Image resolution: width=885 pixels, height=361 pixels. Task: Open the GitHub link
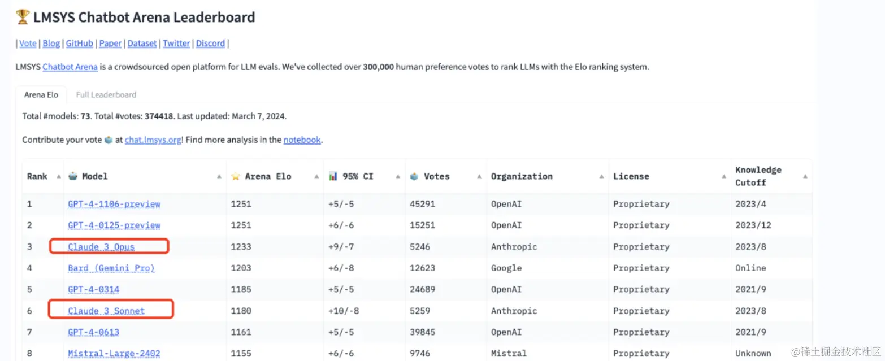pos(79,44)
